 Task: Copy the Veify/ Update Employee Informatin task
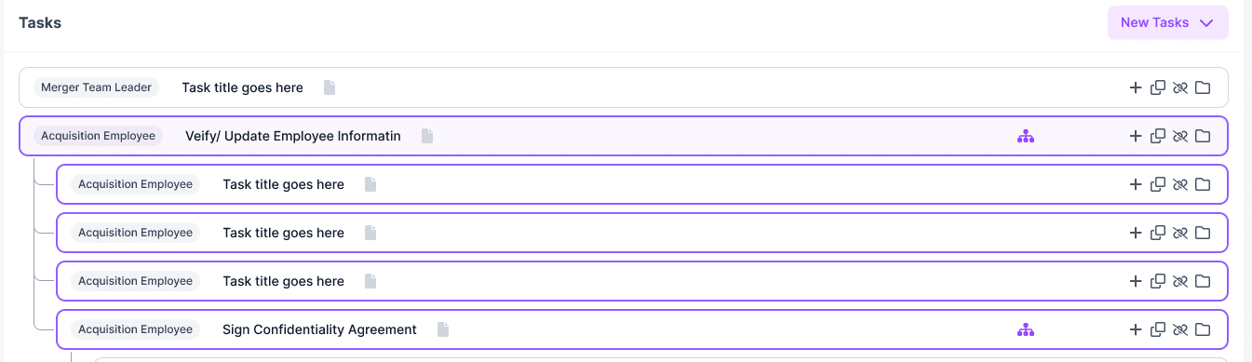tap(1158, 136)
